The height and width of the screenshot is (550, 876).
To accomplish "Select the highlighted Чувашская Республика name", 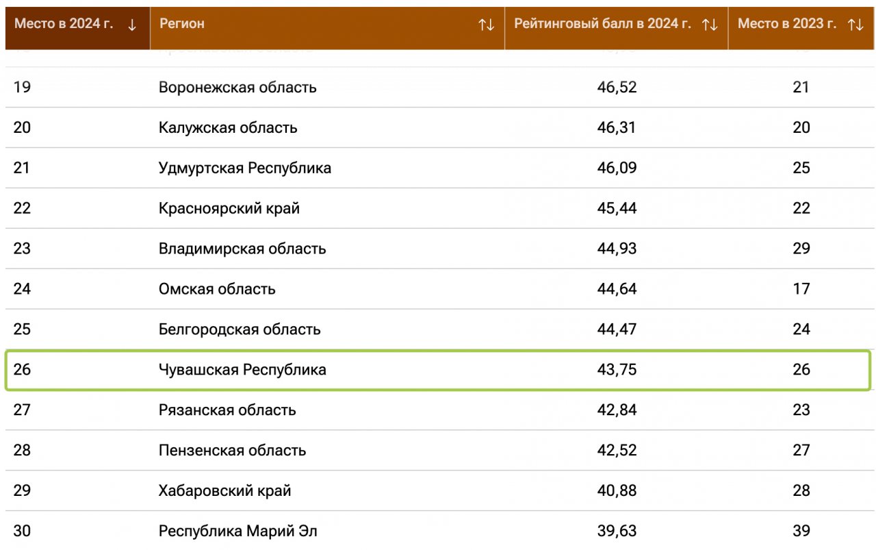I will (x=242, y=370).
